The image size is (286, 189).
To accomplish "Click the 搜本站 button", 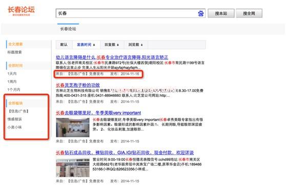I will (221, 13).
